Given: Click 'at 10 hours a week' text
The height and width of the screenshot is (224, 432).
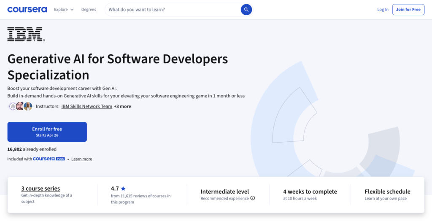Looking at the screenshot, I should coord(300,198).
